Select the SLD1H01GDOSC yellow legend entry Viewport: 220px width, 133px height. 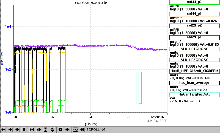194,49
